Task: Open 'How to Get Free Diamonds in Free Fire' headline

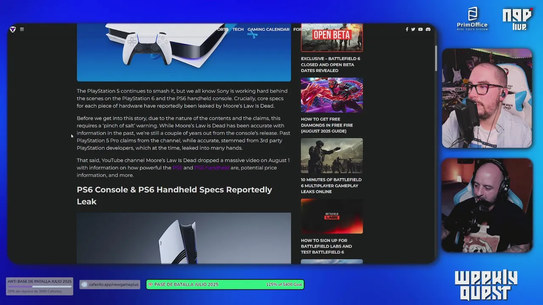Action: [327, 125]
